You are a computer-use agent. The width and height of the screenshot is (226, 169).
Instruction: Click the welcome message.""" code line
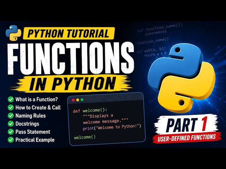click(x=106, y=121)
